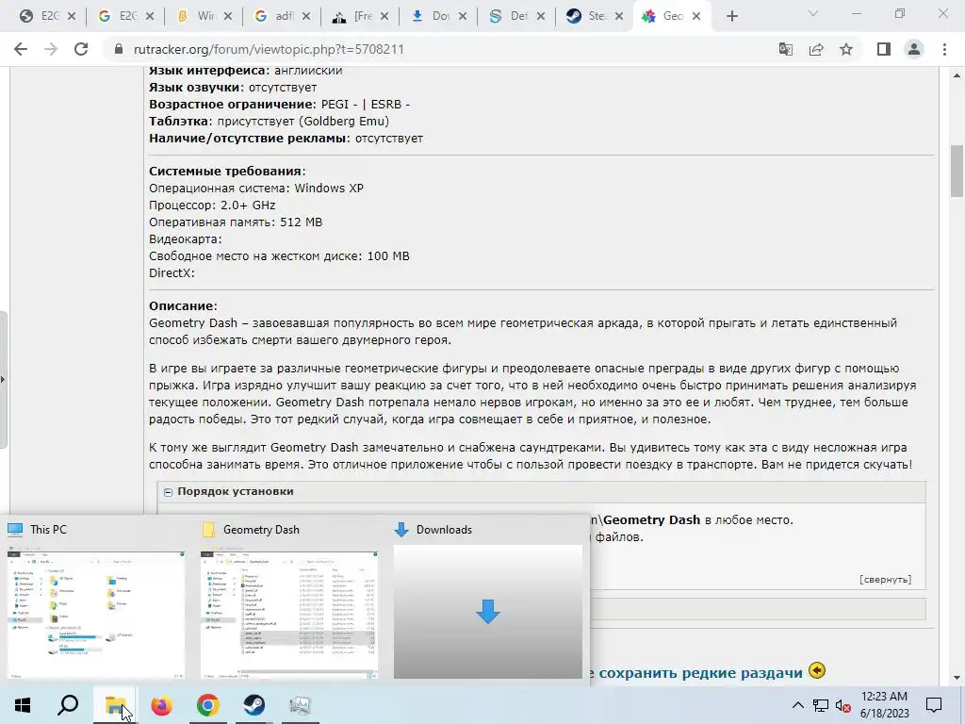This screenshot has width=965, height=724.
Task: Show hidden system tray icons
Action: pos(797,705)
